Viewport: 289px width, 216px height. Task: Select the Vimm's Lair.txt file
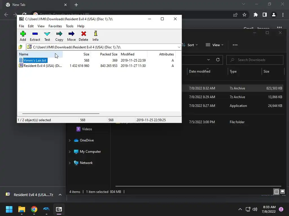coord(35,60)
